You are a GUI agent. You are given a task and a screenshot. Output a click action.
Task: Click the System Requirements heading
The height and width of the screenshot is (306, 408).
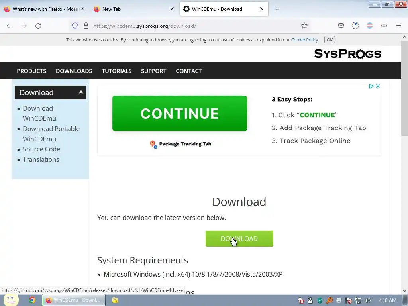[x=143, y=260]
